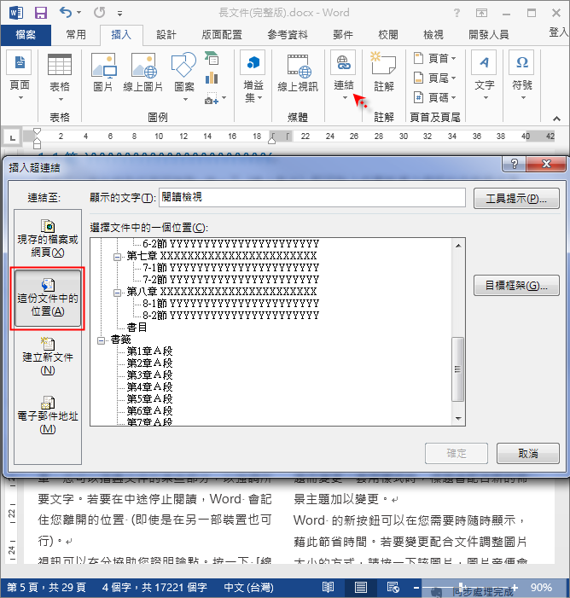Open the 校閱 tab
Screen dimensions: 570x598
(388, 35)
